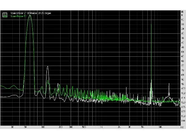The height and width of the screenshot is (139, 186).
Task: Select the green SoundBlaster E1 legend entry
Action: [x=19, y=16]
